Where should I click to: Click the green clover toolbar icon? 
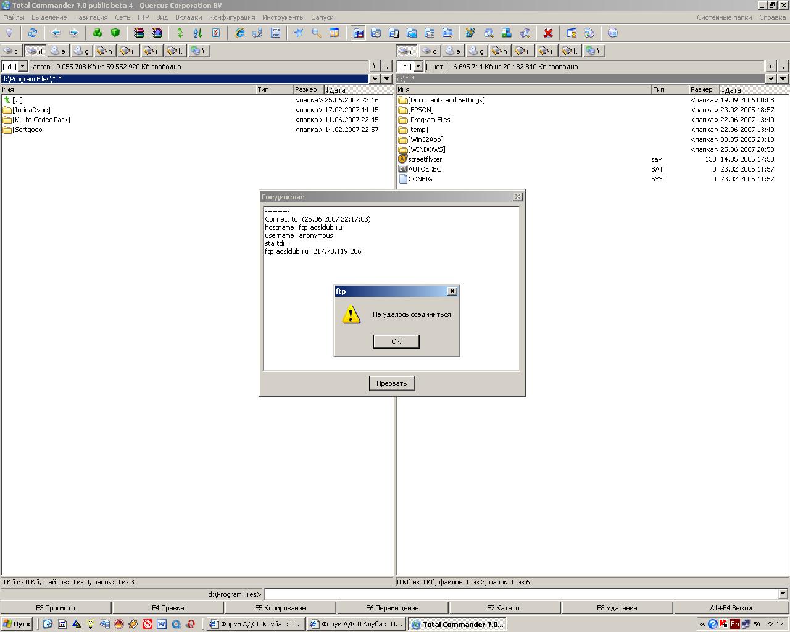pyautogui.click(x=98, y=33)
